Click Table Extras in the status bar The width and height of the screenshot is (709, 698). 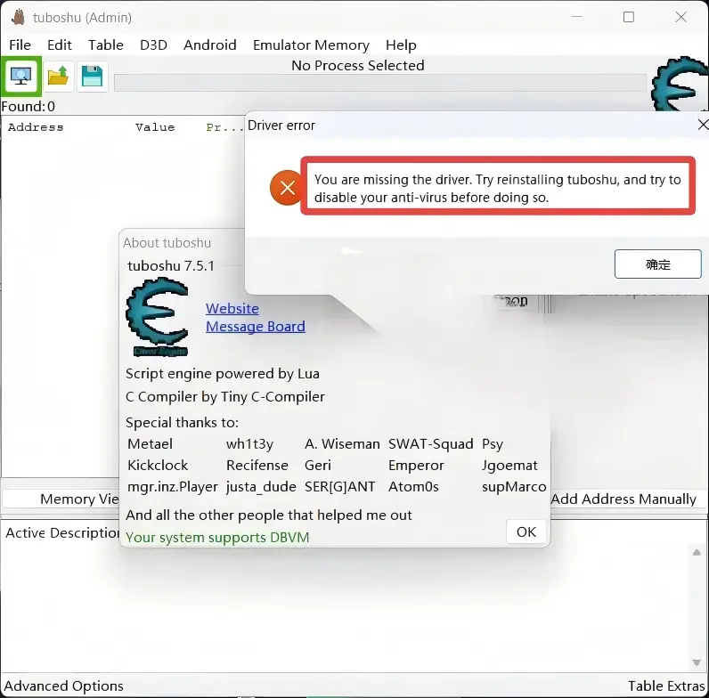pos(666,686)
